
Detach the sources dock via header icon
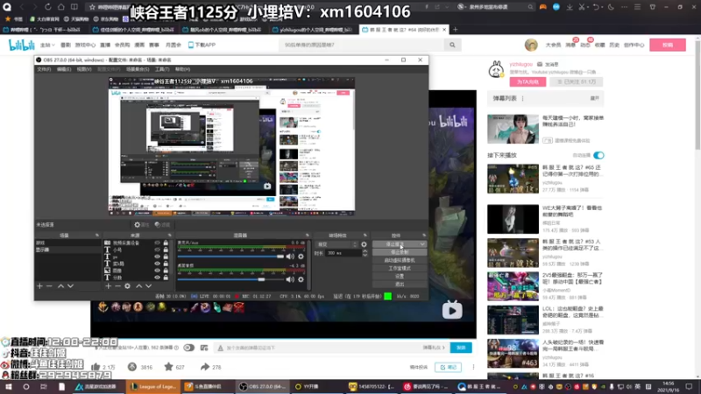coord(169,236)
